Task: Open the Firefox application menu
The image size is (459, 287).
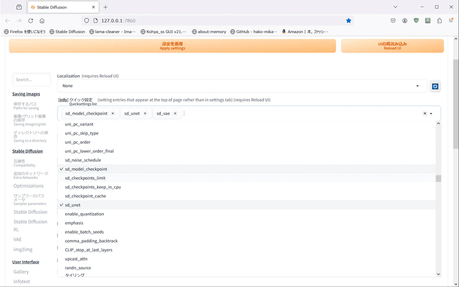Action: pos(451,21)
